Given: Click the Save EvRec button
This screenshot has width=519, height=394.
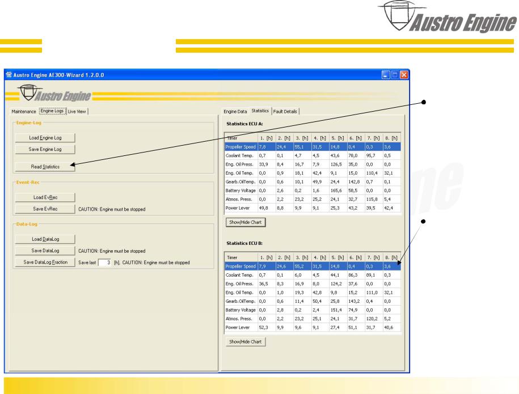Looking at the screenshot, I should 45,209.
